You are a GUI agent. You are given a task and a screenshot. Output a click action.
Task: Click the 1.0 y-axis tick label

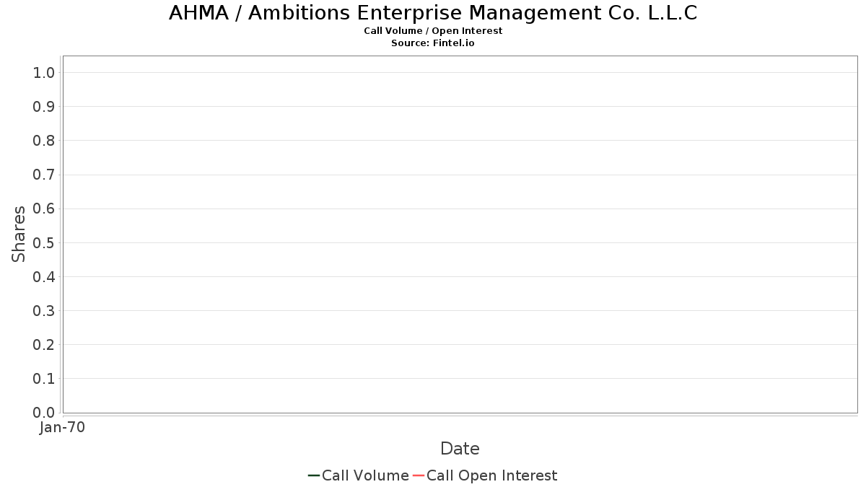pyautogui.click(x=44, y=72)
